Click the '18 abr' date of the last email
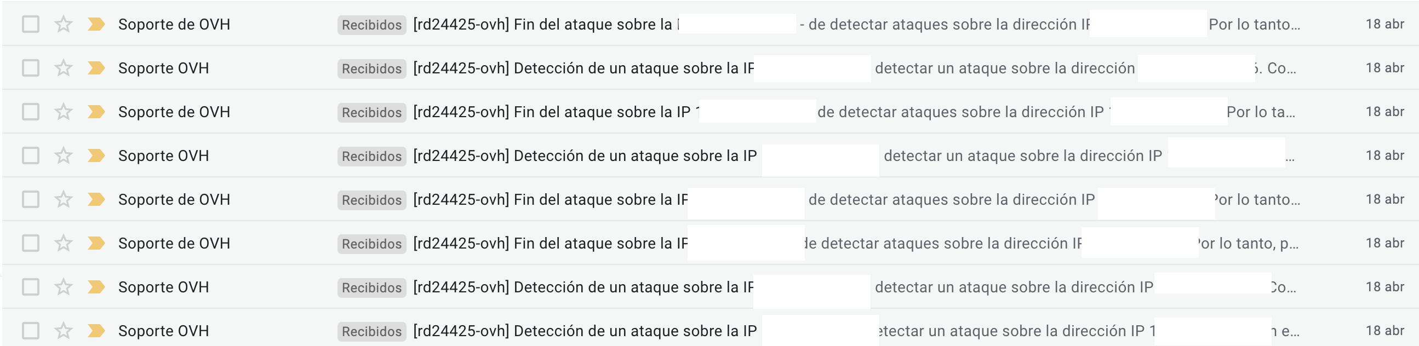Screen dimensions: 1419x346 pos(1384,331)
